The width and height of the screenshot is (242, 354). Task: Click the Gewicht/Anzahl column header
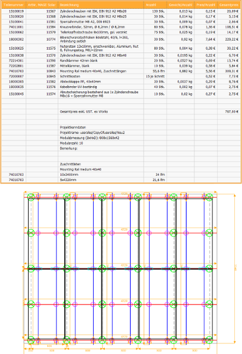(x=181, y=5)
